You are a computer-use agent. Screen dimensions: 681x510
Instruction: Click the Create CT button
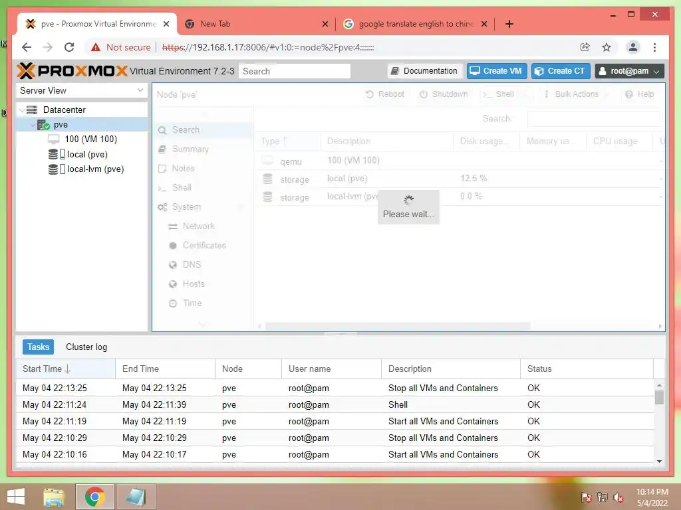coord(560,71)
